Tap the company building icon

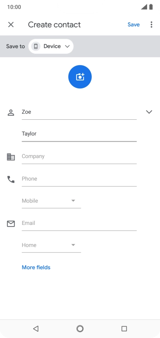coord(11,157)
